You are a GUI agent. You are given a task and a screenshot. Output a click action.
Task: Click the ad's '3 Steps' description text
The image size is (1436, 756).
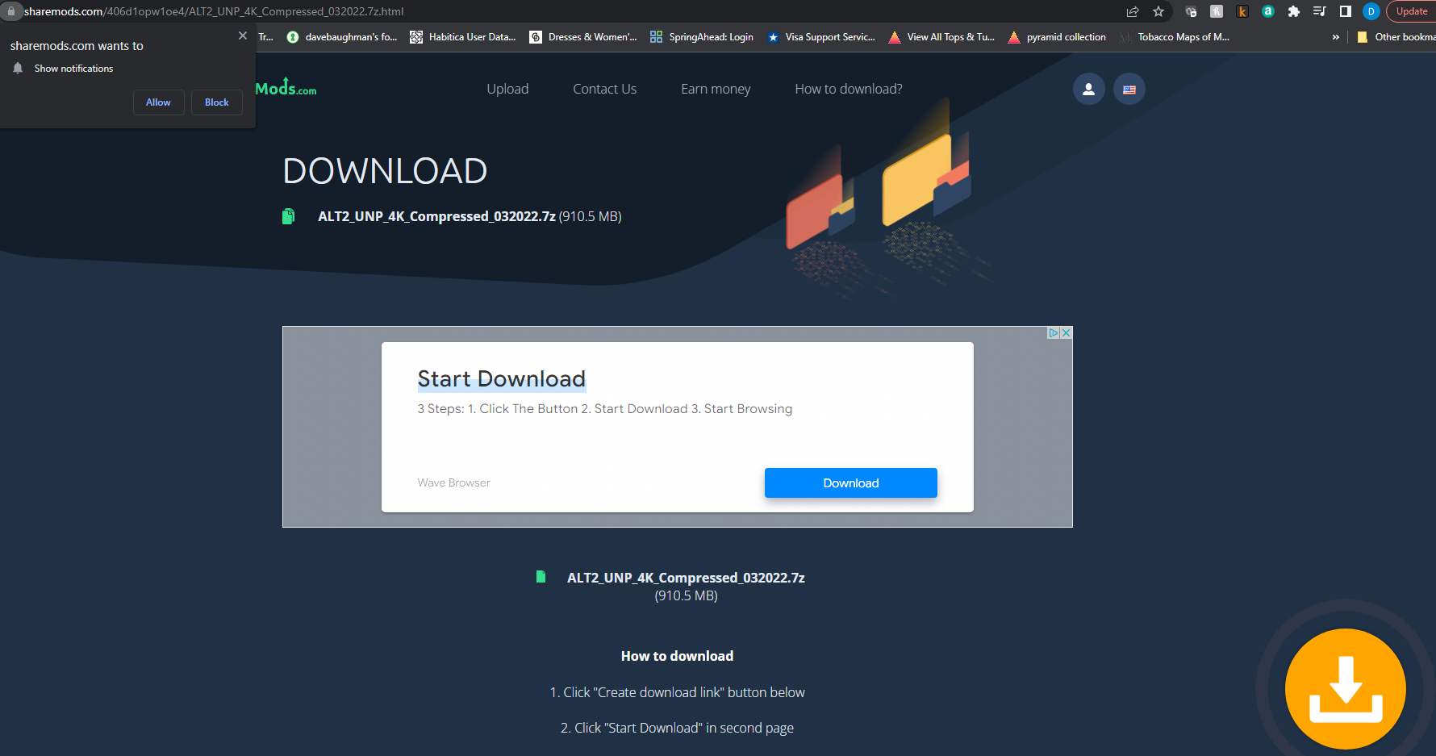(604, 409)
